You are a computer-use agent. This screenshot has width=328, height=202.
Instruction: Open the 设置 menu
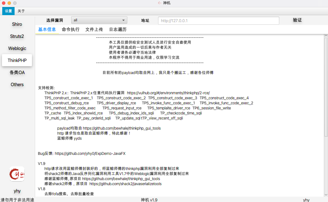(8, 11)
